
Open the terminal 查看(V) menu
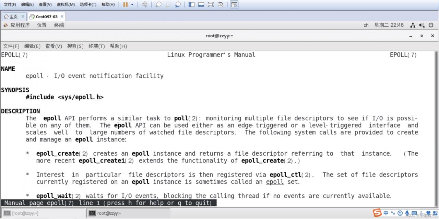(54, 46)
